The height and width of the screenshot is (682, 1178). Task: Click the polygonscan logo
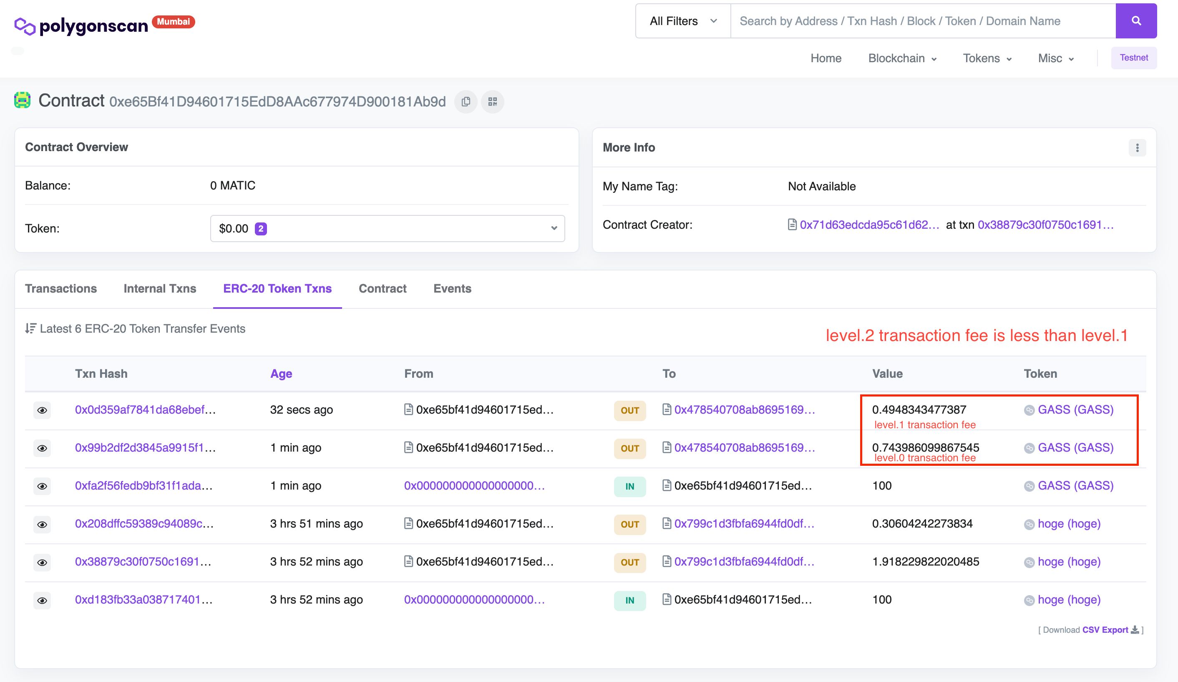(x=81, y=26)
